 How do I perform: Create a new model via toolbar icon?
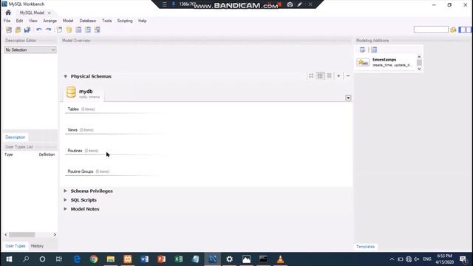(9, 30)
